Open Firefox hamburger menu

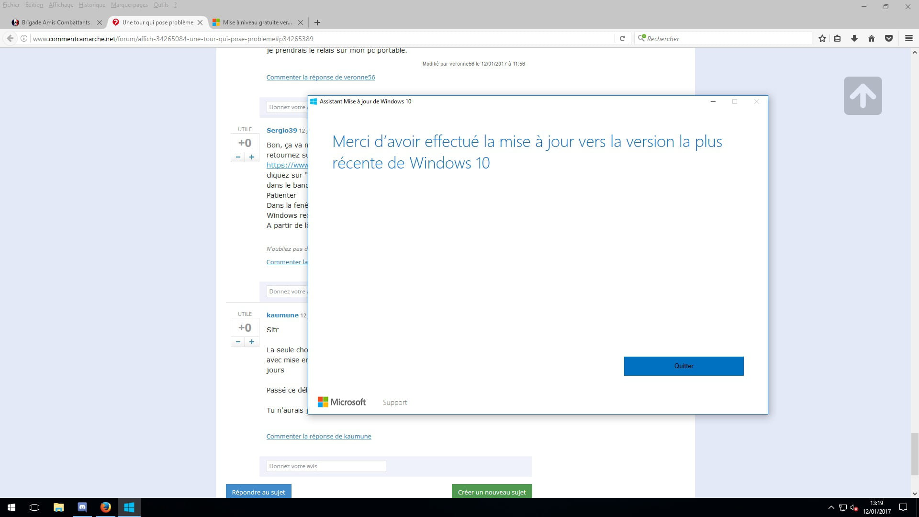(x=908, y=39)
